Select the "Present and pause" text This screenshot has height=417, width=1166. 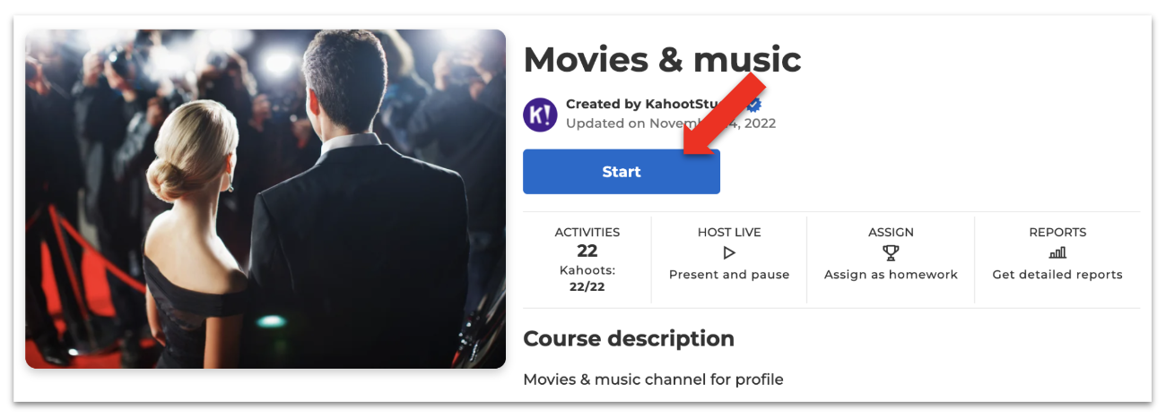[x=729, y=275]
